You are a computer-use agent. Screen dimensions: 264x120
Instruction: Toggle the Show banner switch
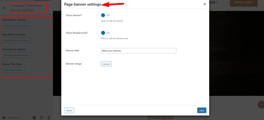(x=106, y=15)
